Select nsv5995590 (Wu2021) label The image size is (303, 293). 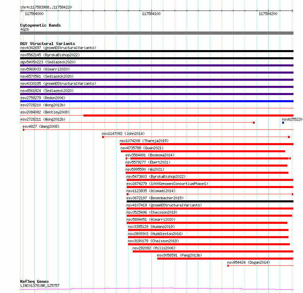pyautogui.click(x=145, y=169)
